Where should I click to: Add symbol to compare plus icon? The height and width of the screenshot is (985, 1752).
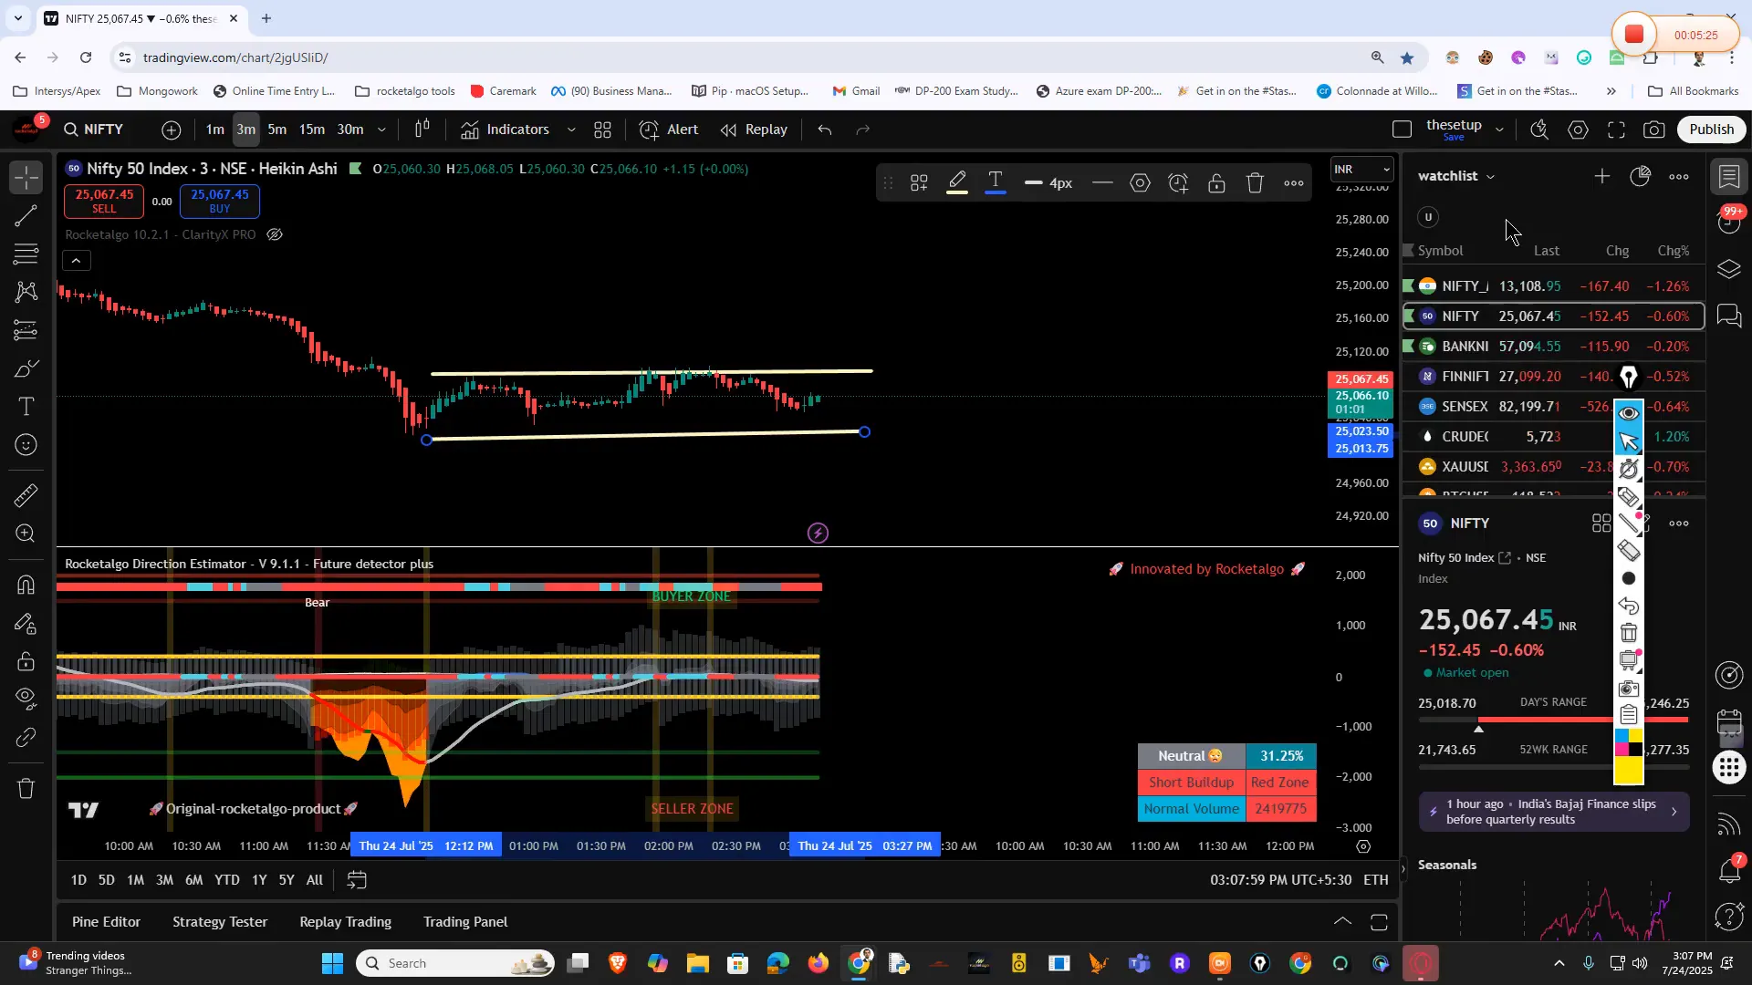coord(171,130)
